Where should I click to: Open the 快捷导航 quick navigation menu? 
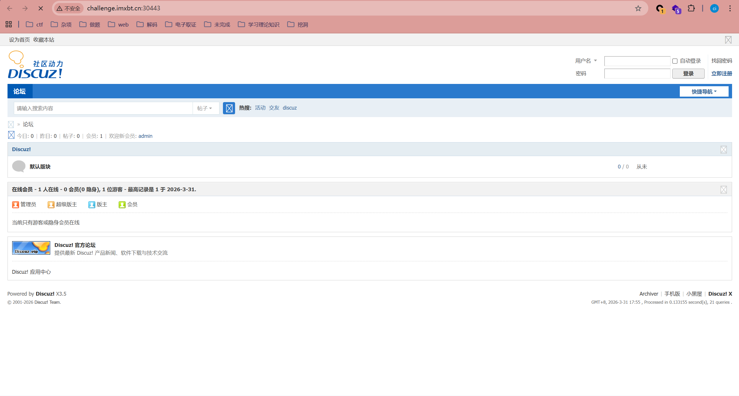click(704, 91)
